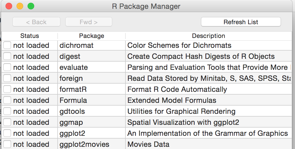Click the Refresh List button
The width and height of the screenshot is (295, 149).
241,22
